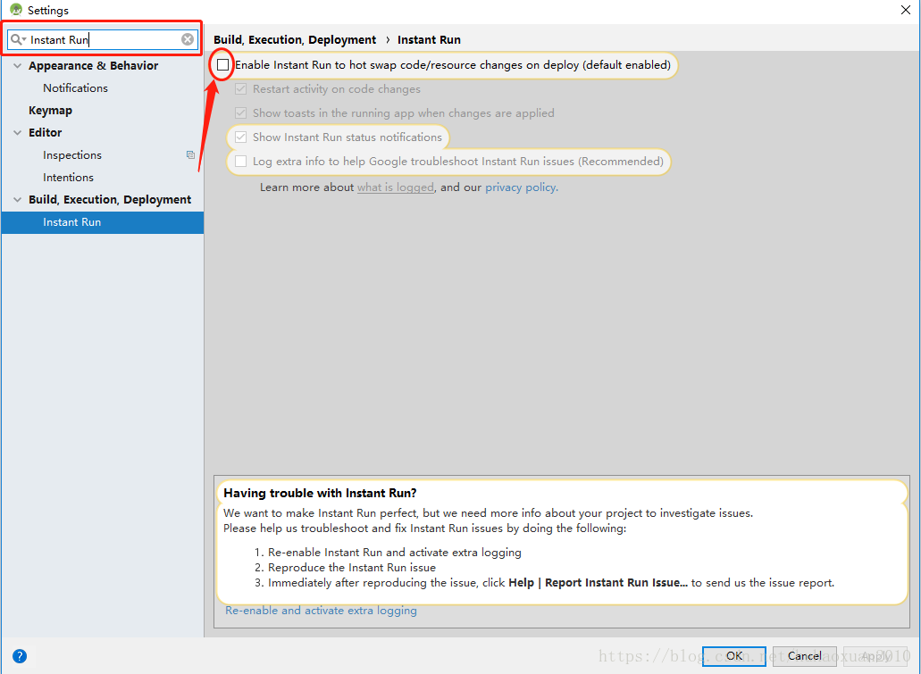Click the Settings window title text
Viewport: 921px width, 674px height.
point(48,11)
